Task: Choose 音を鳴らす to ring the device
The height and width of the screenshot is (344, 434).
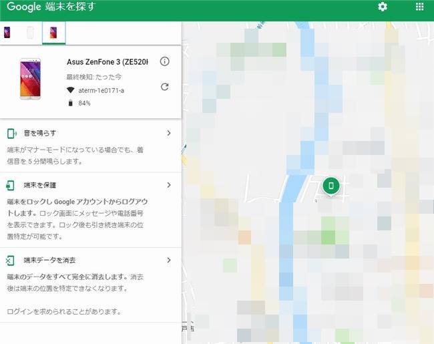Action: 40,133
